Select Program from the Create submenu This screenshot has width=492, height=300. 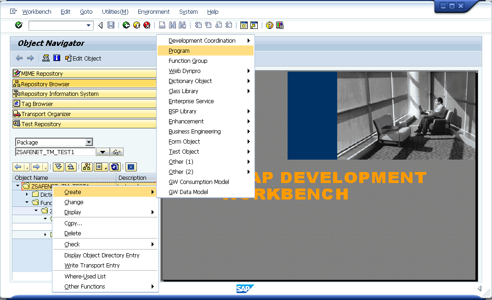(x=205, y=51)
